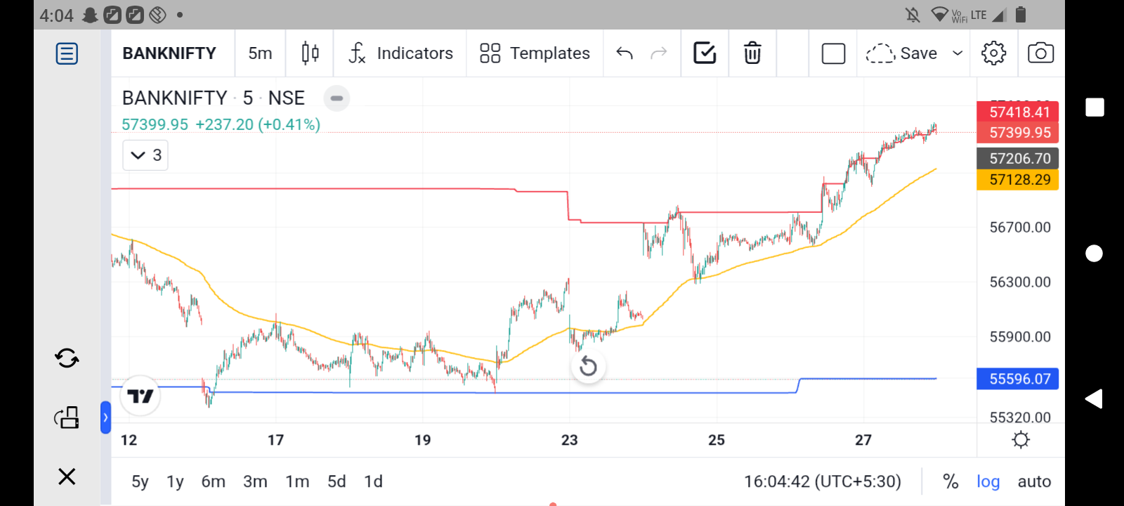Toggle log scale mode
Image resolution: width=1124 pixels, height=506 pixels.
click(988, 481)
